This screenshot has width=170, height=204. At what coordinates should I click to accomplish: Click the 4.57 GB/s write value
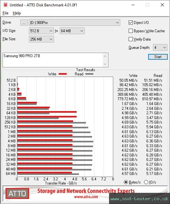[x=130, y=174]
